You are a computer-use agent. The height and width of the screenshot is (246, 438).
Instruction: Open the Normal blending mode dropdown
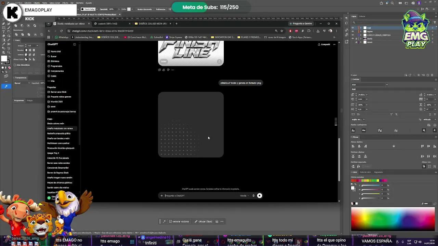[x=22, y=83]
